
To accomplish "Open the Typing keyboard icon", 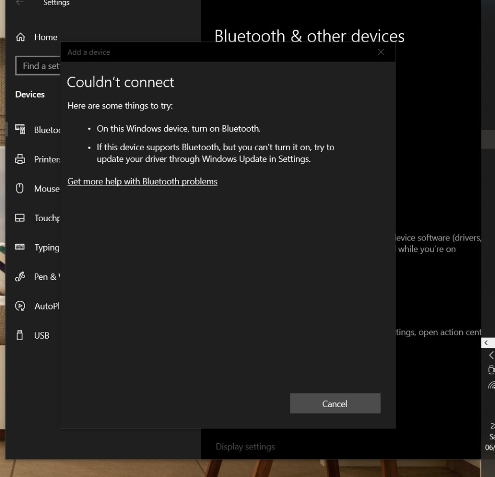I will click(19, 247).
